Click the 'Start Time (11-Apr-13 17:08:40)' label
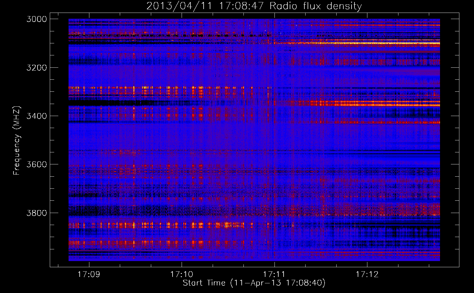The width and height of the screenshot is (474, 293). click(254, 283)
